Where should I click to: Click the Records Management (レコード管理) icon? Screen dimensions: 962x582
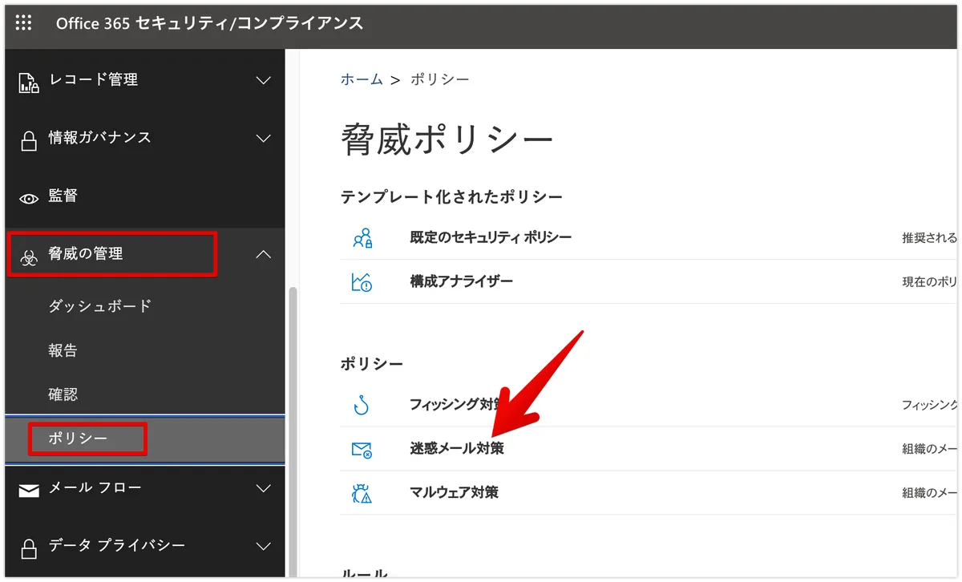[29, 81]
